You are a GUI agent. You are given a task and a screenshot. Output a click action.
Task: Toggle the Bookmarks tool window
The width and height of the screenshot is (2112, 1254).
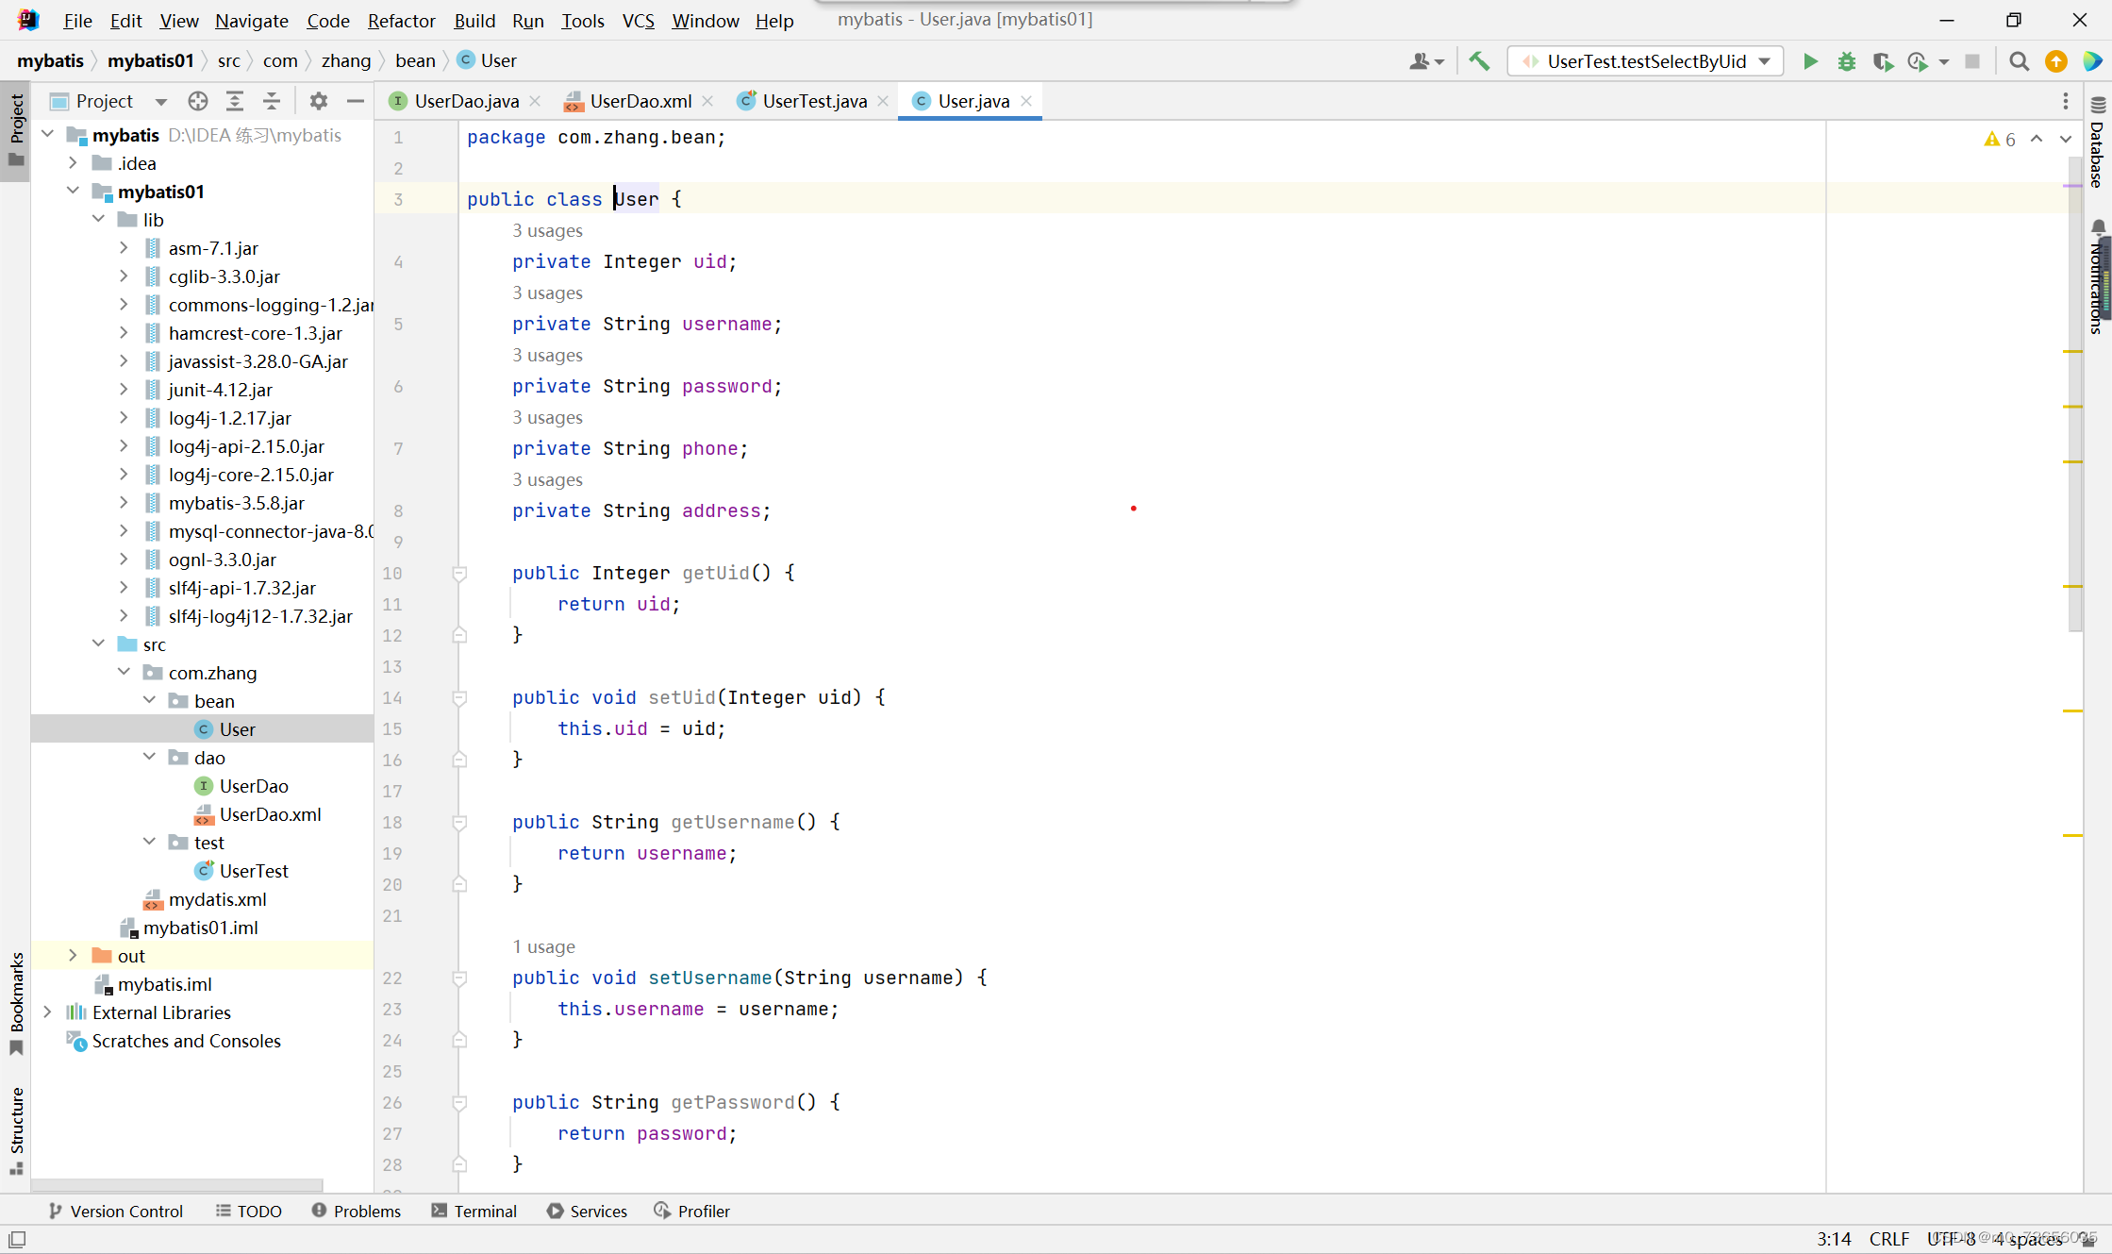click(x=16, y=1000)
